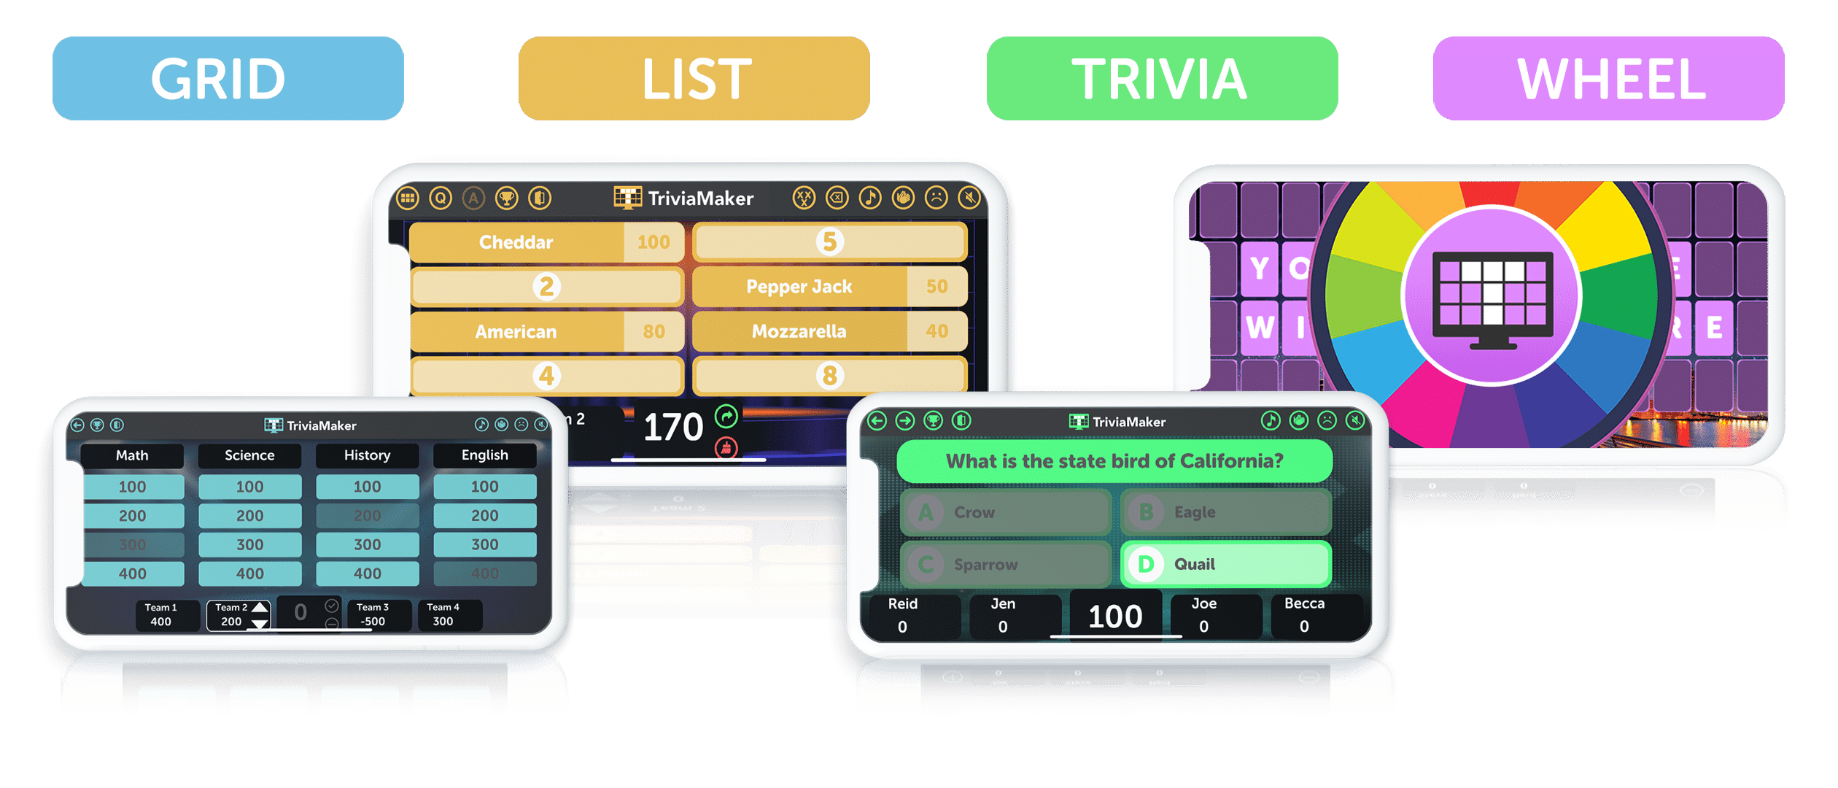Select the rainbow color wheel on Wheel screen
The image size is (1838, 788).
pyautogui.click(x=1489, y=340)
